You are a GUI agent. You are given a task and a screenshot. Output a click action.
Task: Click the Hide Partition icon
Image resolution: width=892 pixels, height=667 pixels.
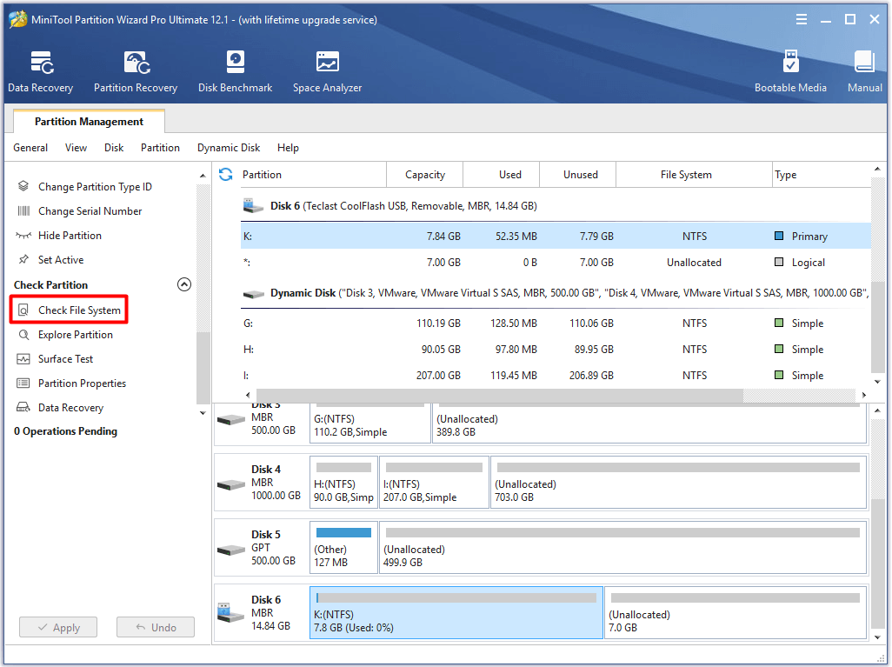(x=23, y=235)
